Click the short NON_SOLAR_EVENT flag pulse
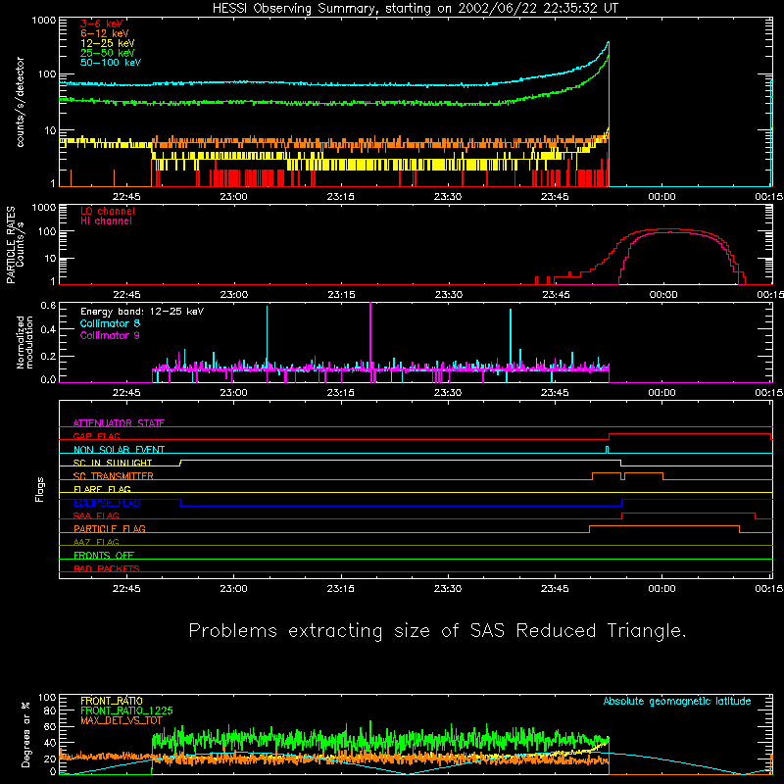The width and height of the screenshot is (784, 784). (607, 449)
